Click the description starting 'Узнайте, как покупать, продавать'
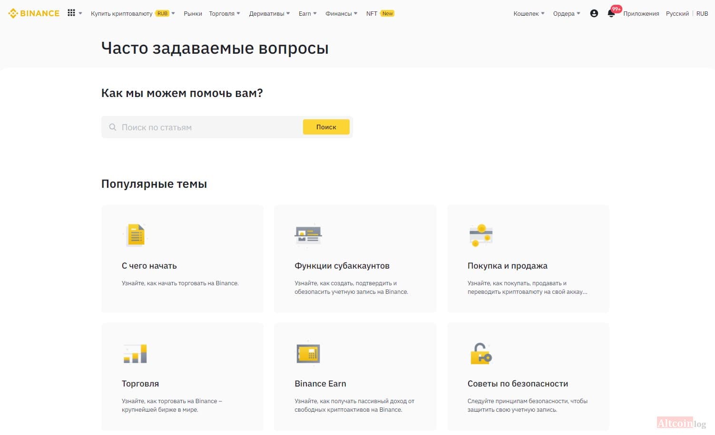This screenshot has width=715, height=435. [x=528, y=288]
